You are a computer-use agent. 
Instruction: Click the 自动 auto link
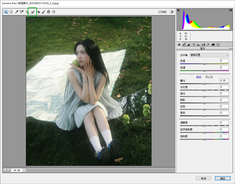[199, 76]
